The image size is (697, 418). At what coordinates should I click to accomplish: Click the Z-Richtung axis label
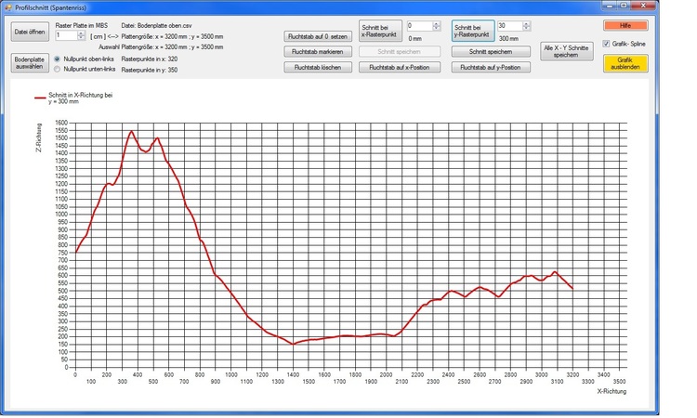(x=39, y=137)
